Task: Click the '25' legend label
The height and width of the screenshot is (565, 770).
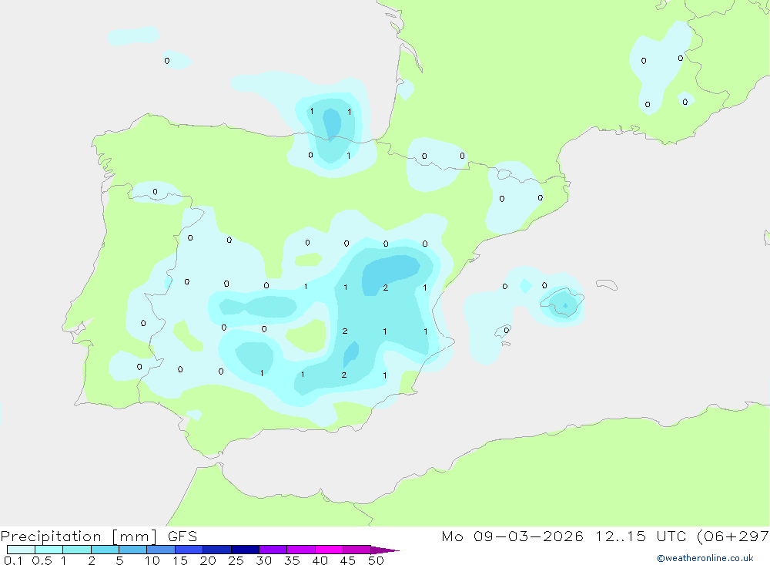Action: (x=236, y=560)
